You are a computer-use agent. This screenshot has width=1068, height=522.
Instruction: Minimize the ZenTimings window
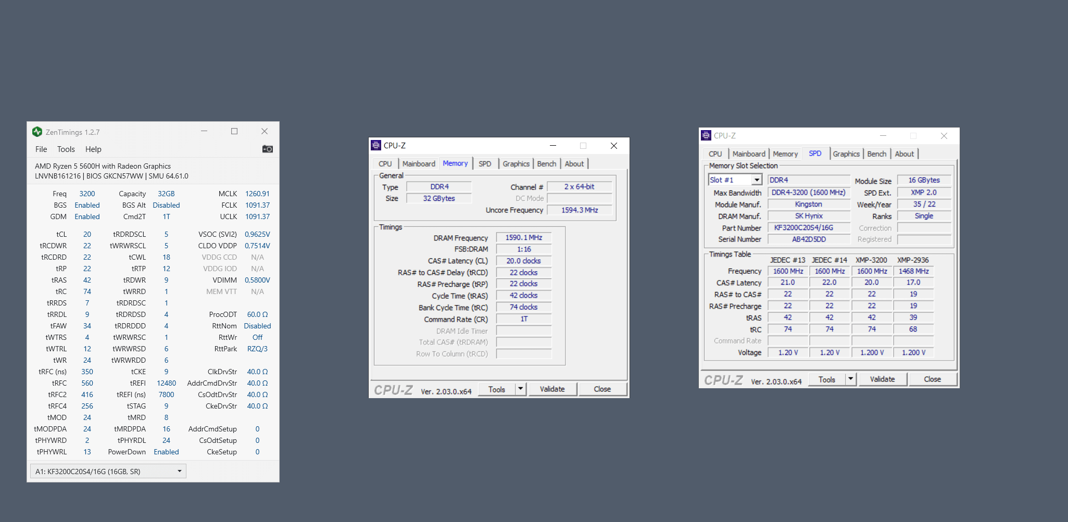(x=204, y=131)
